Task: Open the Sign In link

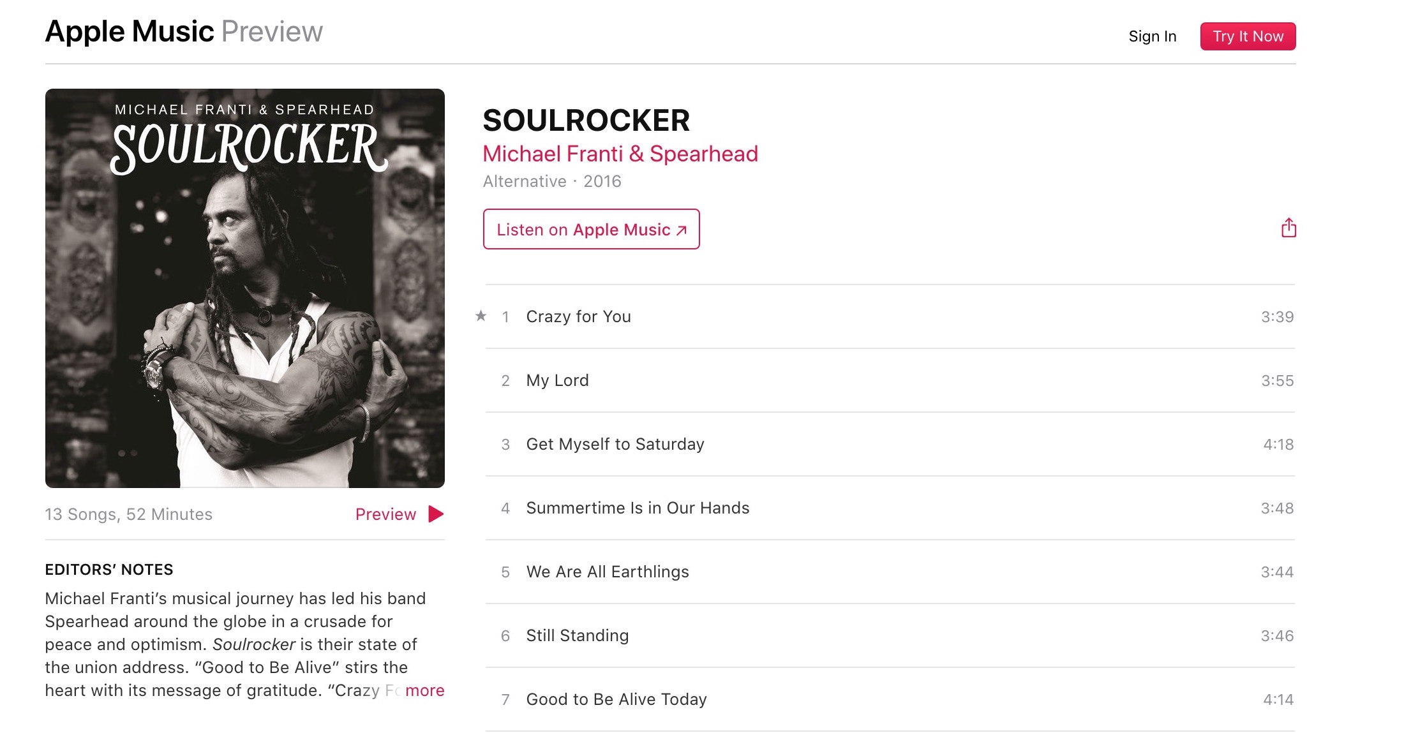Action: coord(1152,36)
